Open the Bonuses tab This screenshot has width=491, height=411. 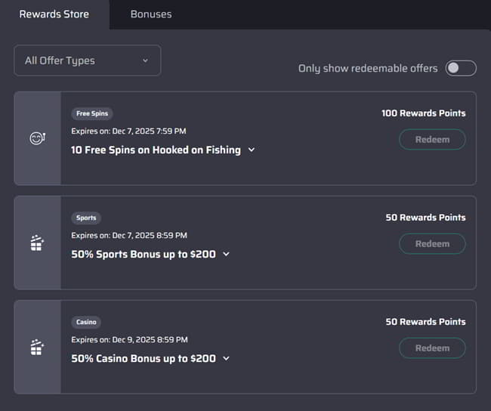tap(151, 14)
